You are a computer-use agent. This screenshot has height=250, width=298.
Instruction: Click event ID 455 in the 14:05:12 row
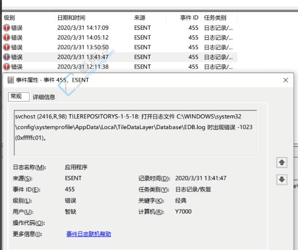pos(194,37)
